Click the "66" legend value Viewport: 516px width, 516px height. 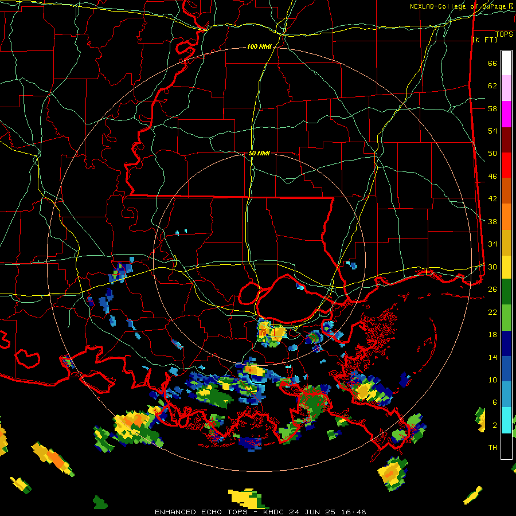coord(492,63)
